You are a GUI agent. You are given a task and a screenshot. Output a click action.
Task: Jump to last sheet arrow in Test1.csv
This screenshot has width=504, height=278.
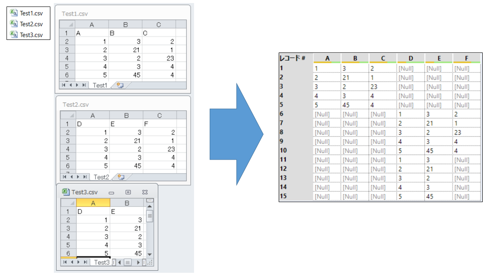[84, 85]
